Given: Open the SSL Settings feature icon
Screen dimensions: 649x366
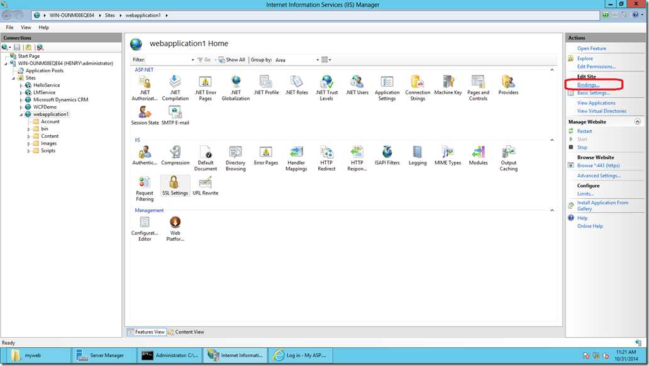Looking at the screenshot, I should [x=175, y=186].
